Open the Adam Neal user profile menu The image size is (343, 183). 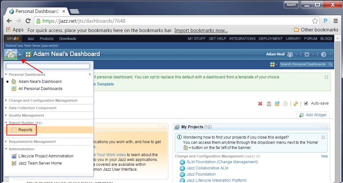tap(282, 54)
